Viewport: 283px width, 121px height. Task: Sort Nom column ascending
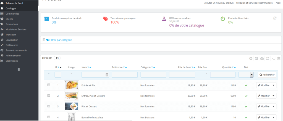click(x=90, y=67)
